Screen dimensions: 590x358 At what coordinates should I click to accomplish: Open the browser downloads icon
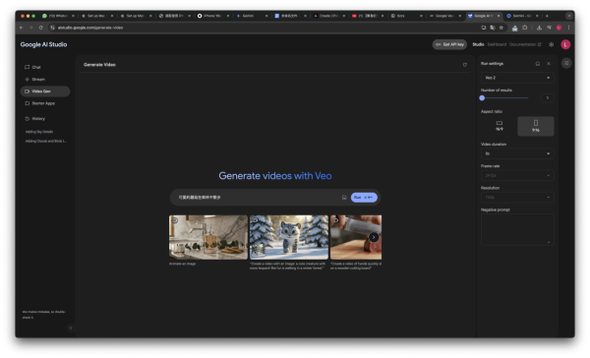coord(539,28)
